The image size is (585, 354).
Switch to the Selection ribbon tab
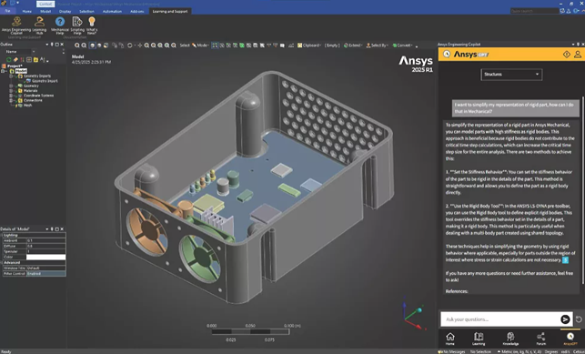tap(86, 11)
